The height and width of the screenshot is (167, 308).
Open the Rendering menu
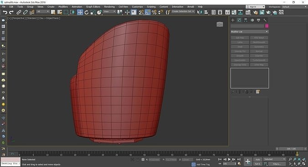click(x=109, y=7)
